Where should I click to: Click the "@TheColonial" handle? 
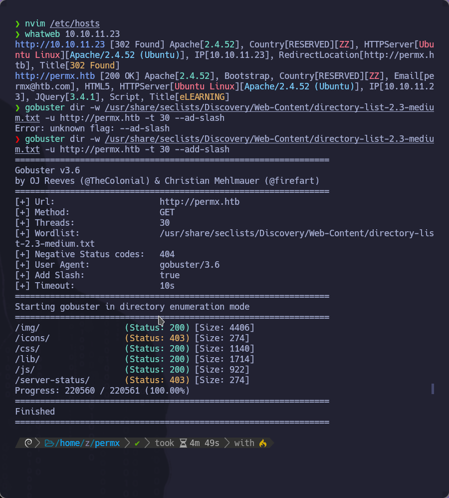pyautogui.click(x=115, y=181)
